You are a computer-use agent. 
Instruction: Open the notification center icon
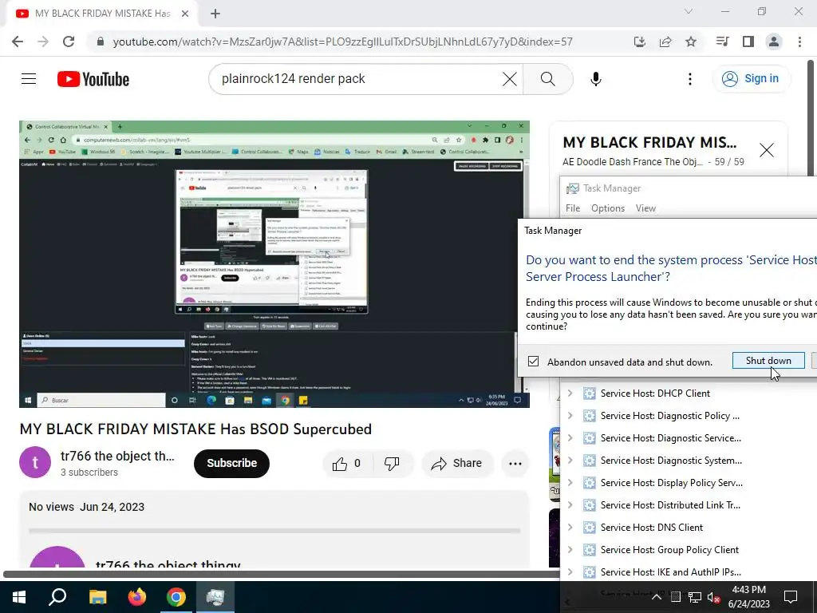point(791,597)
